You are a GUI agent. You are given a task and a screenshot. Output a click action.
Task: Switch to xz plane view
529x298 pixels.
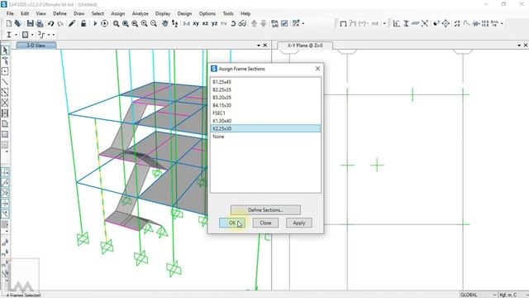(x=205, y=24)
